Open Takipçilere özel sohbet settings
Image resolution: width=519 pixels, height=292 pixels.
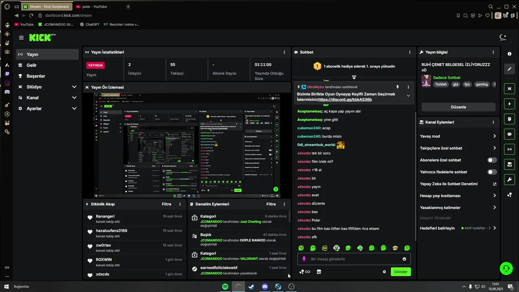[x=458, y=148]
